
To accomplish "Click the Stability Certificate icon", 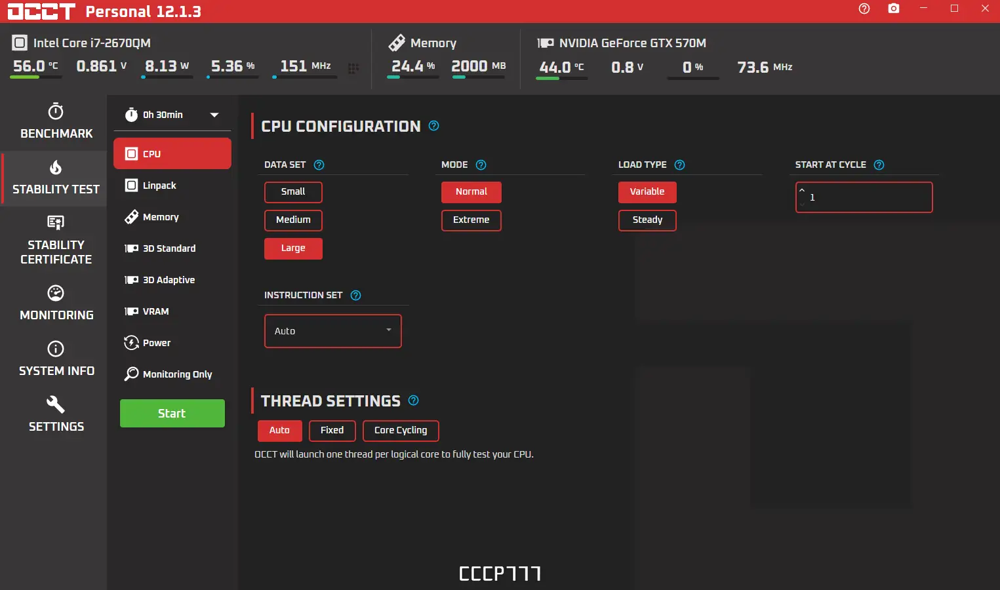I will tap(56, 222).
